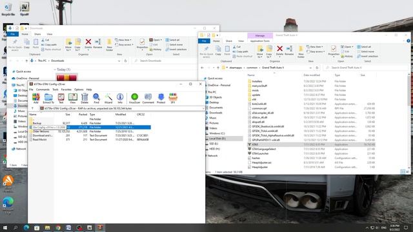Screen dimensions: 413x232
Task: Open Windows Start menu
Action: (x=5, y=227)
